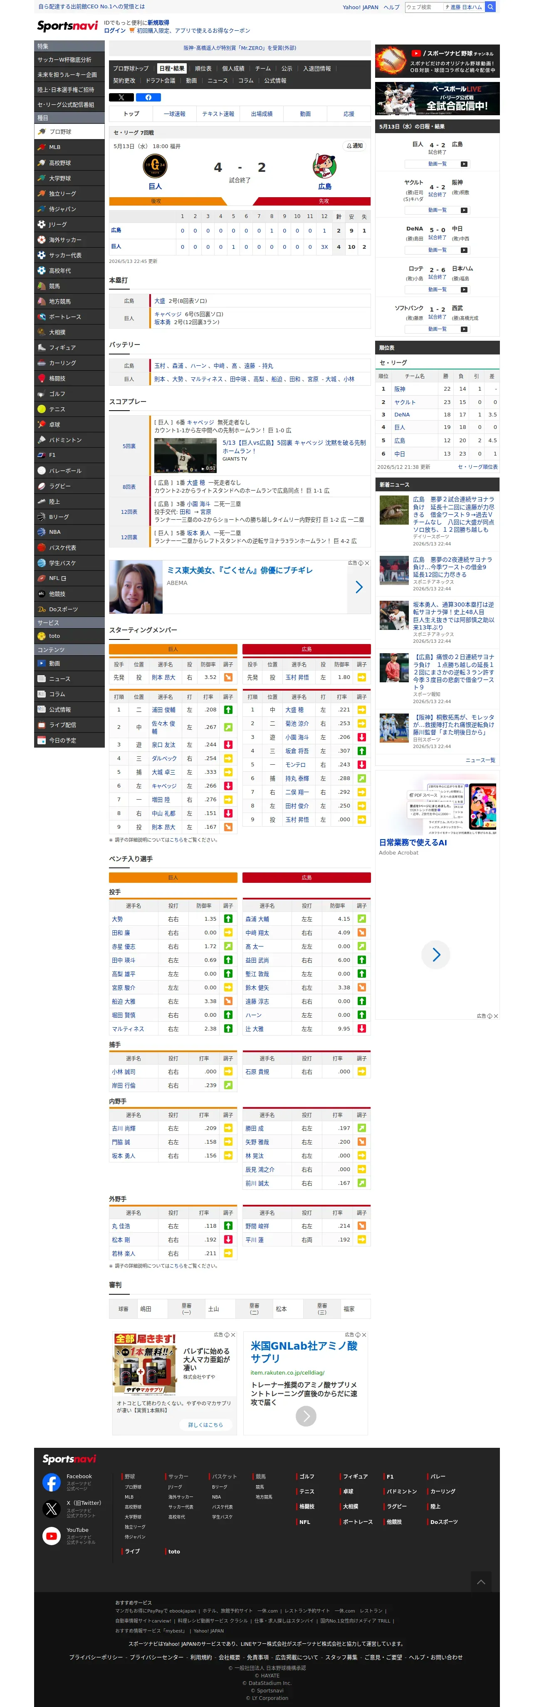
Task: Click the ログイン link in the header
Action: (115, 30)
